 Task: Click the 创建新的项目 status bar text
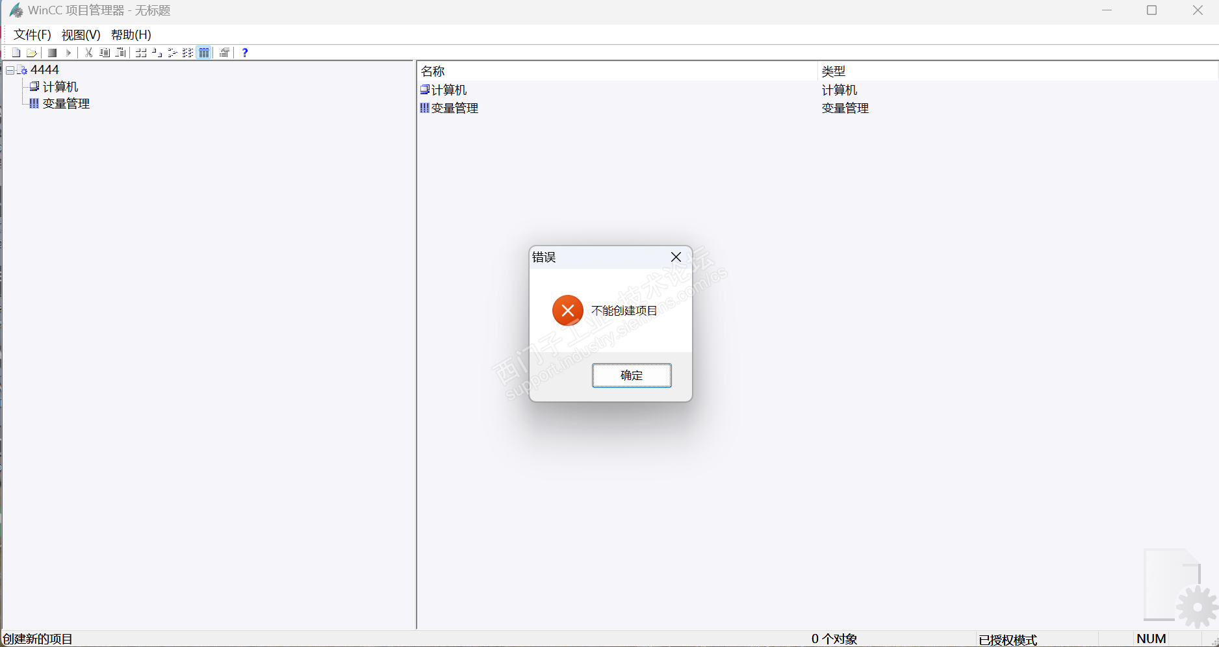38,639
